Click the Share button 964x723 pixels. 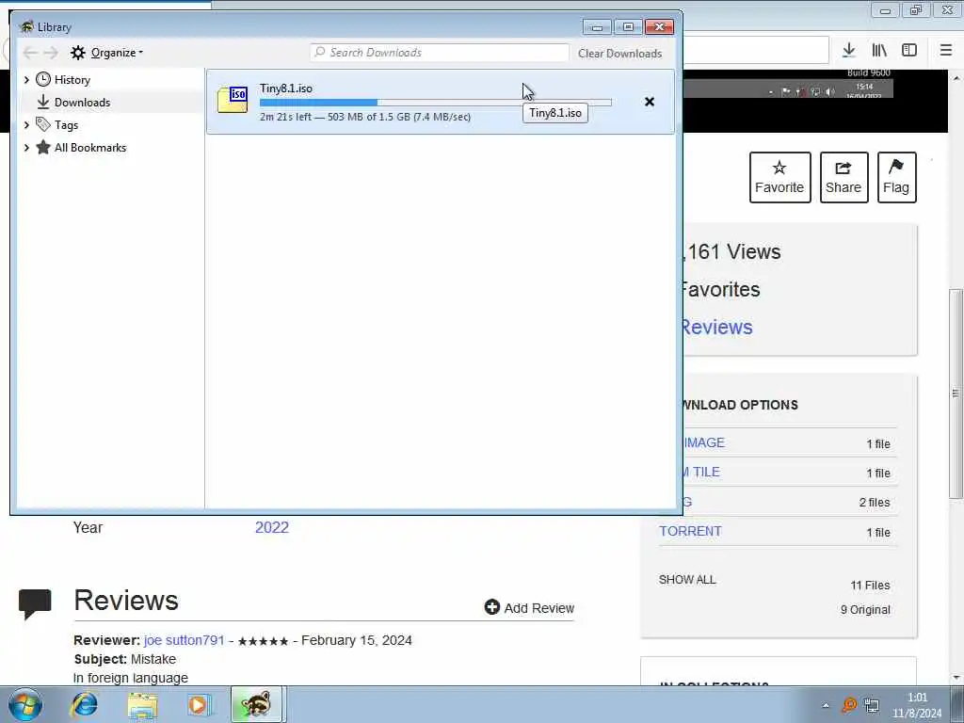pos(843,177)
